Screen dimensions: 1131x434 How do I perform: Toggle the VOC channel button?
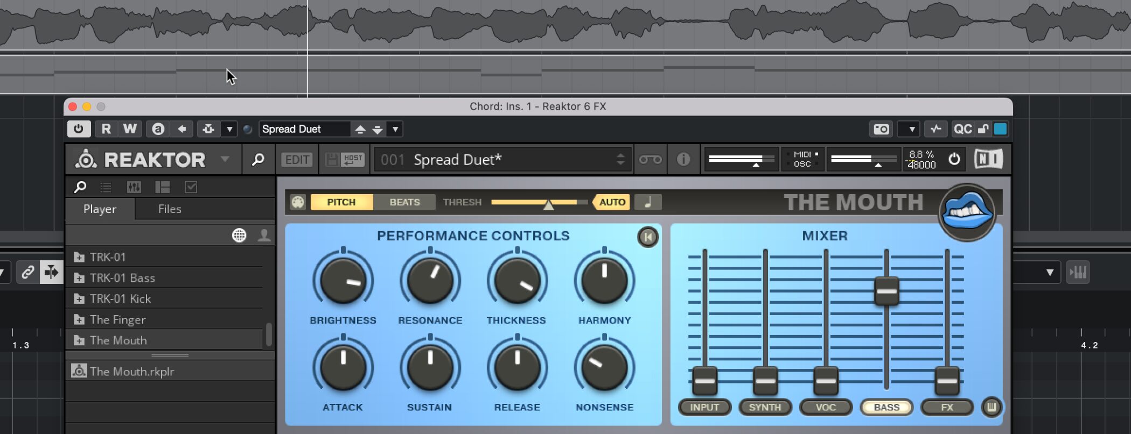826,407
